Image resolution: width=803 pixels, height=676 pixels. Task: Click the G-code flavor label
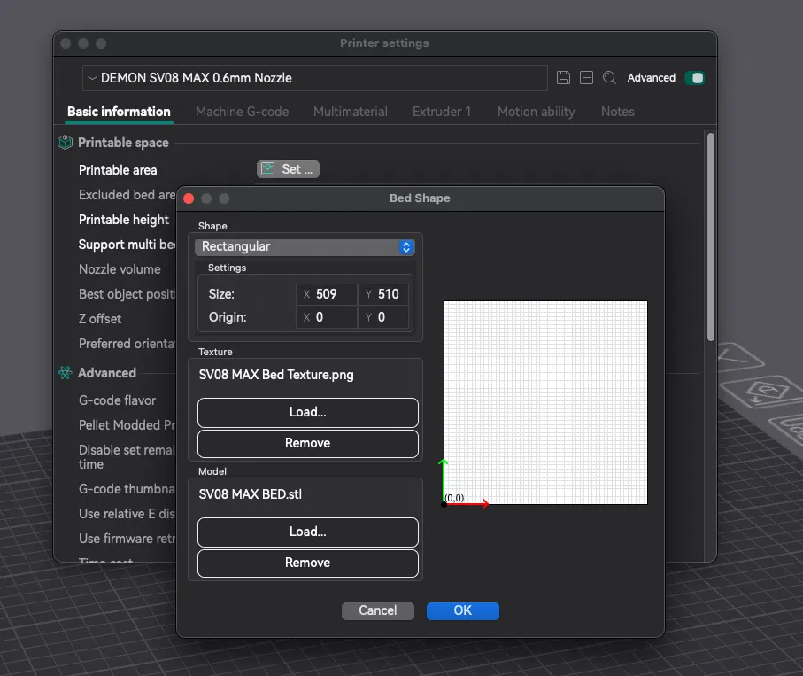pos(117,400)
